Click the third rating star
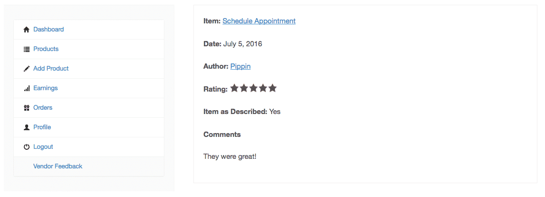The width and height of the screenshot is (545, 197). [253, 88]
